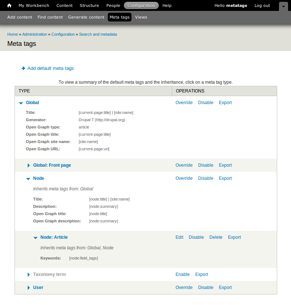Open the People menu
Image resolution: width=291 pixels, height=305 pixels.
tap(113, 5)
